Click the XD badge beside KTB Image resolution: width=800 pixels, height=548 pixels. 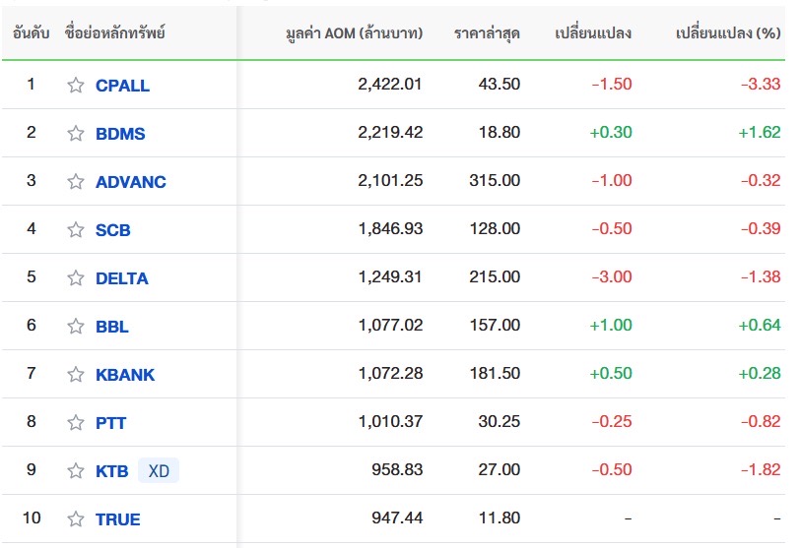click(x=158, y=471)
